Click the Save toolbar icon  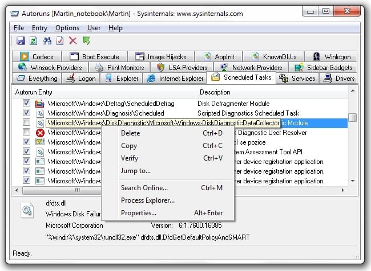[x=21, y=41]
